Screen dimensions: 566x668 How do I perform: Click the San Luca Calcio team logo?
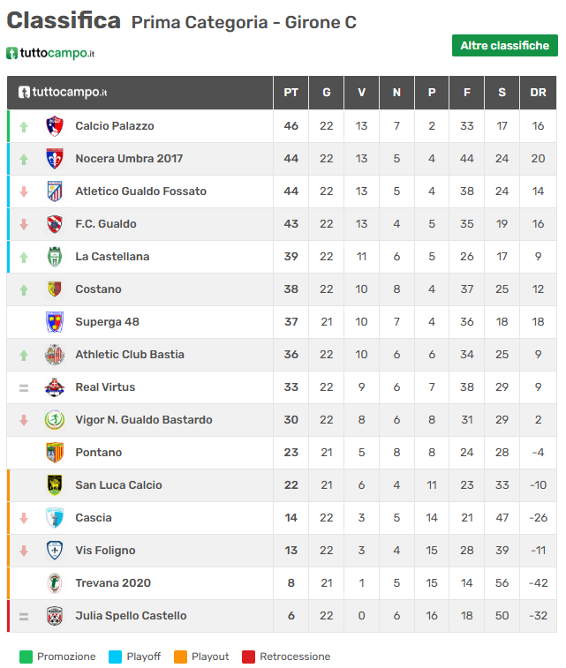click(55, 485)
